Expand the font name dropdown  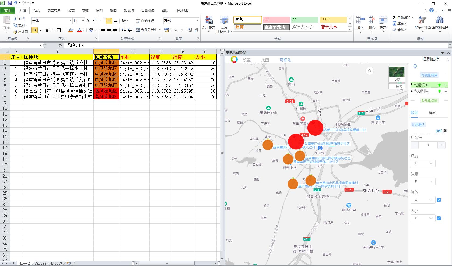tap(70, 21)
